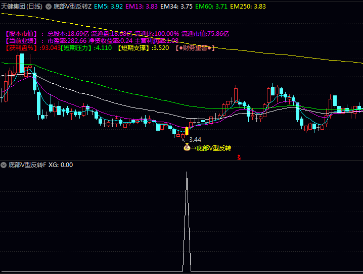This screenshot has height=274, width=363.
Task: Click the EM13: 3.83 value
Action: (142, 7)
